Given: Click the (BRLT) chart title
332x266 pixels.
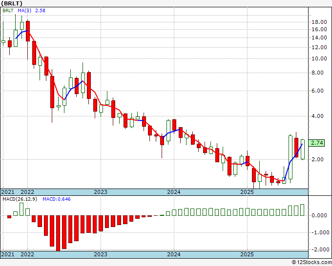Looking at the screenshot, I should pyautogui.click(x=12, y=3).
